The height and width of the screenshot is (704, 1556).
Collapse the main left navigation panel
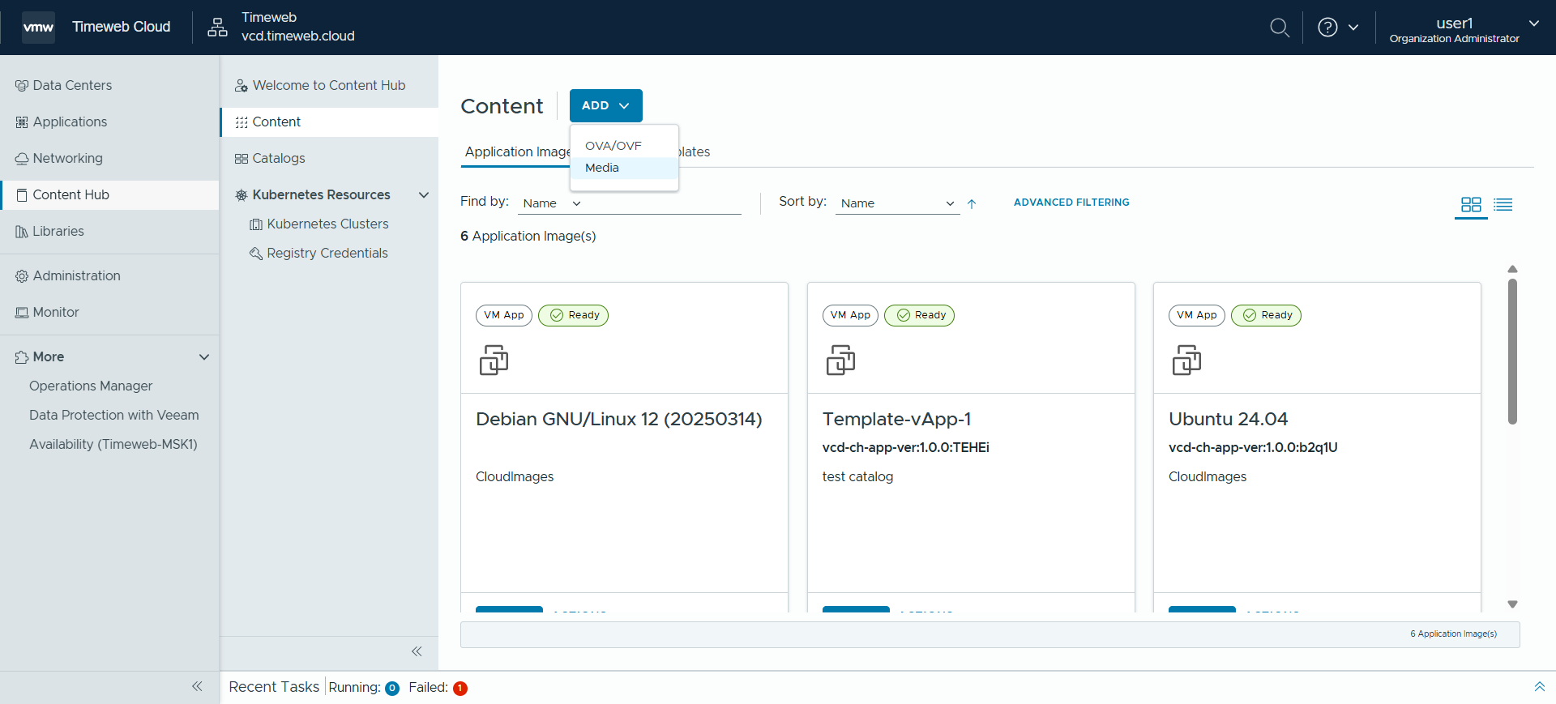197,686
